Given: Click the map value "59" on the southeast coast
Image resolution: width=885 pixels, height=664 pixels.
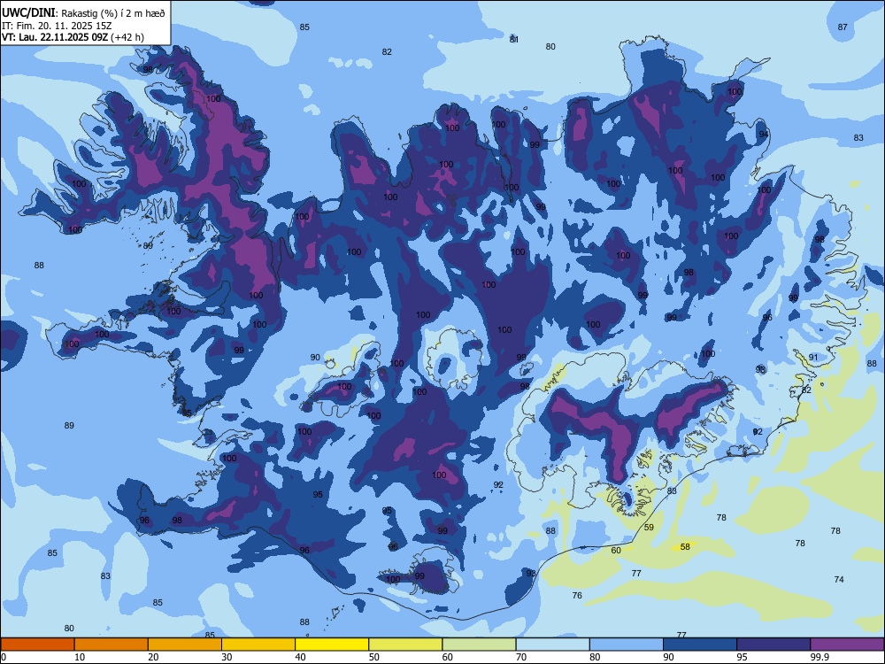Looking at the screenshot, I should pos(649,528).
